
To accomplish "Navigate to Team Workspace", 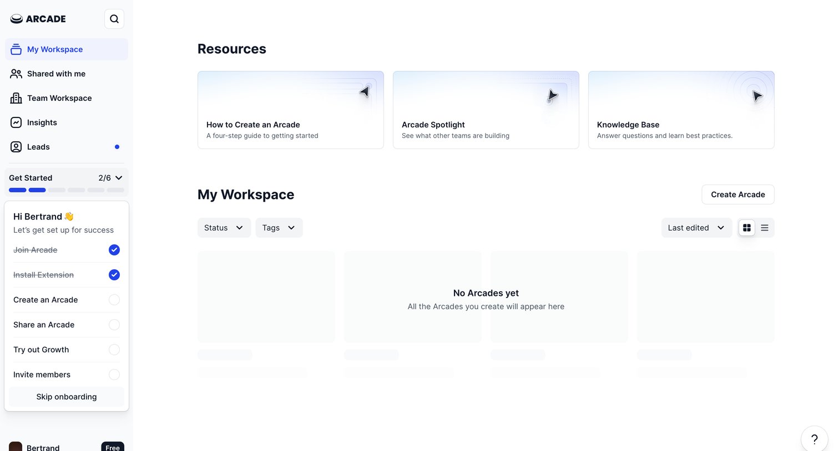I will click(67, 98).
